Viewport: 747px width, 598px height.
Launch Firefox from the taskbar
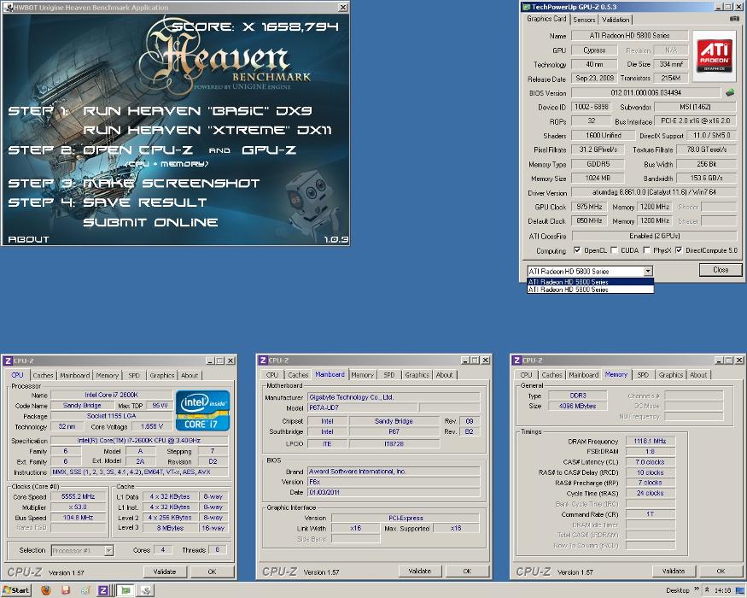pyautogui.click(x=46, y=590)
